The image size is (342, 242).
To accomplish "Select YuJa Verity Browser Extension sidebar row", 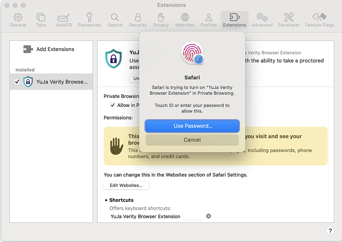I will [51, 82].
